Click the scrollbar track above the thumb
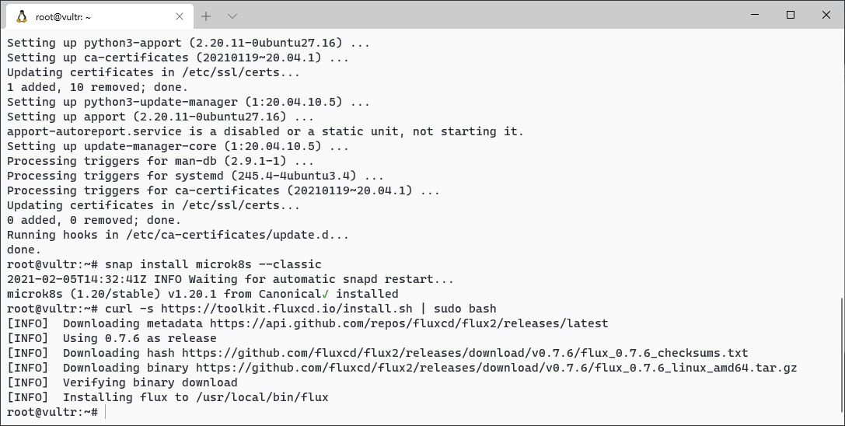Screen dimensions: 845x426 pyautogui.click(x=841, y=162)
